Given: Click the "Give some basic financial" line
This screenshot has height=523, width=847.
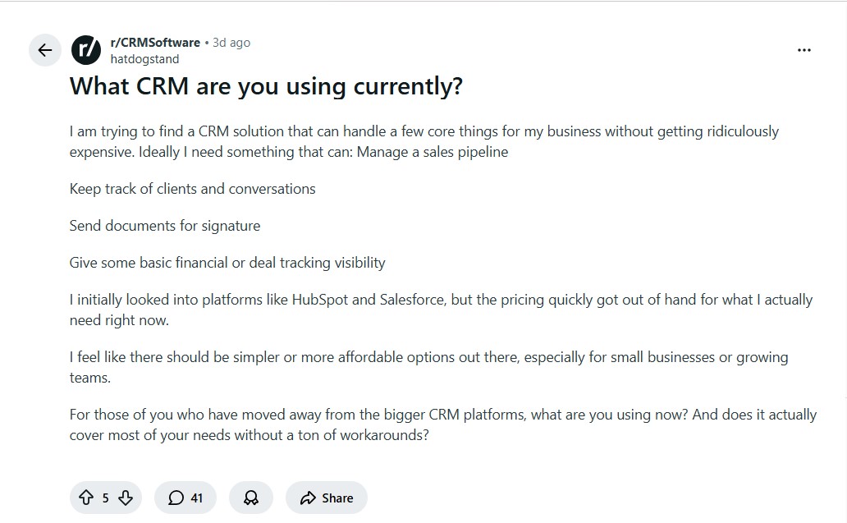Looking at the screenshot, I should click(x=227, y=263).
